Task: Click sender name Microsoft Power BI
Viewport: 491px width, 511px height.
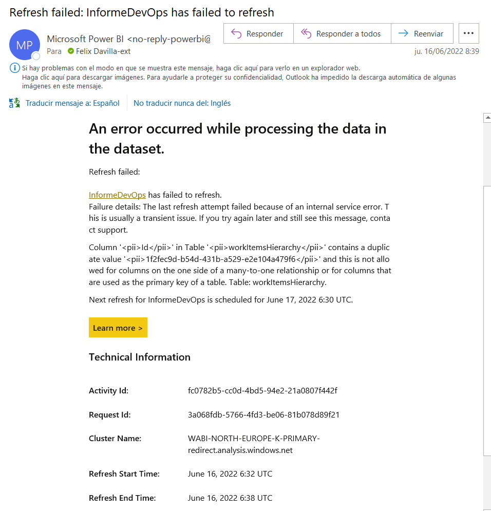Action: click(85, 39)
